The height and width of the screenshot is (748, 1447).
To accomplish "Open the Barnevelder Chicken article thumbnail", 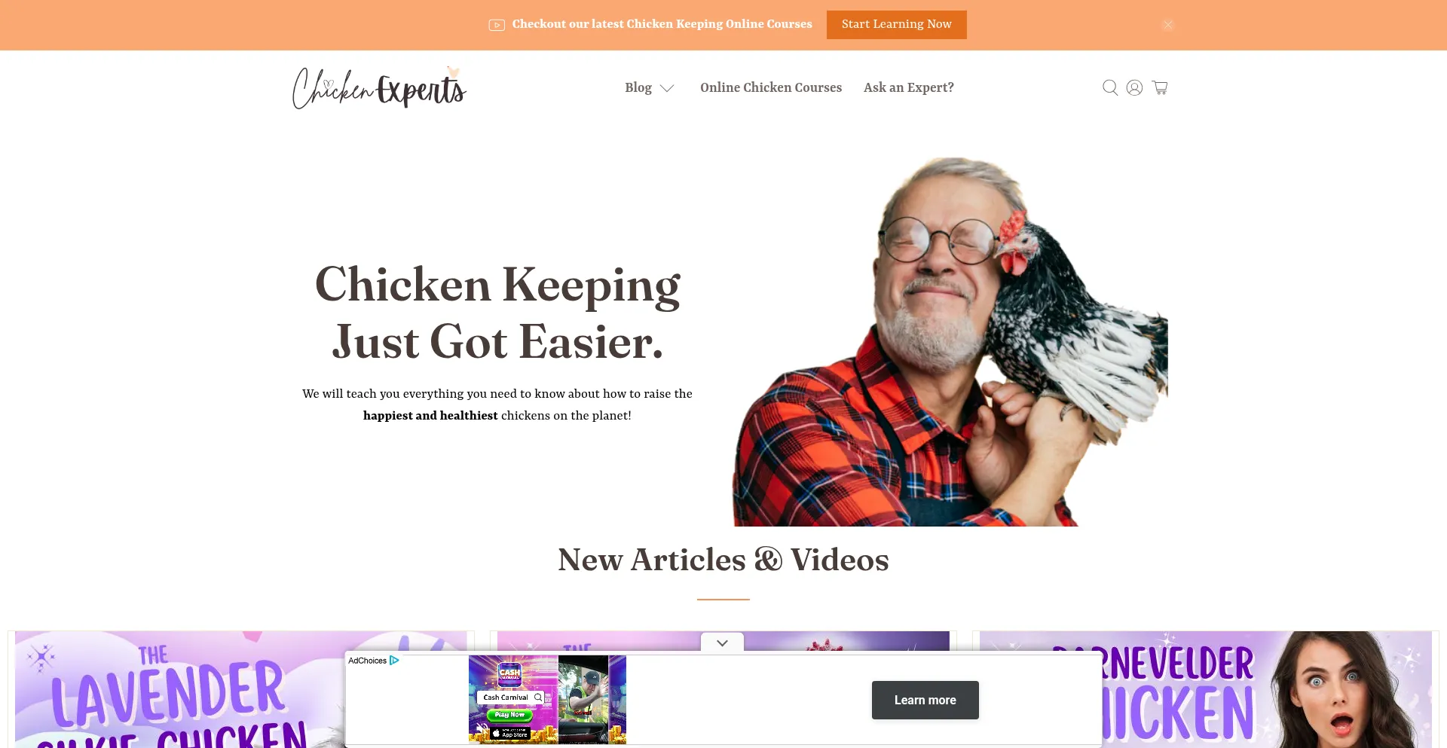I will 1267,689.
